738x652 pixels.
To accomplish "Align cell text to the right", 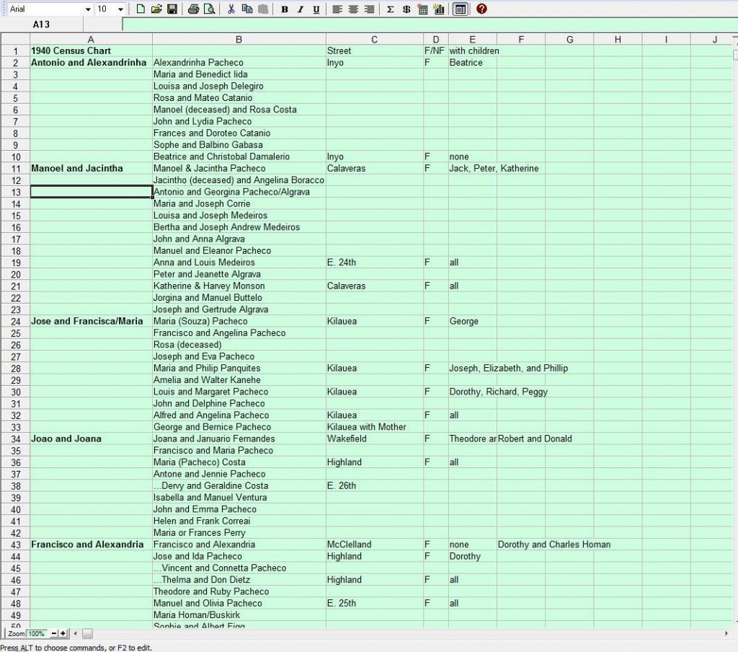I will pos(369,9).
